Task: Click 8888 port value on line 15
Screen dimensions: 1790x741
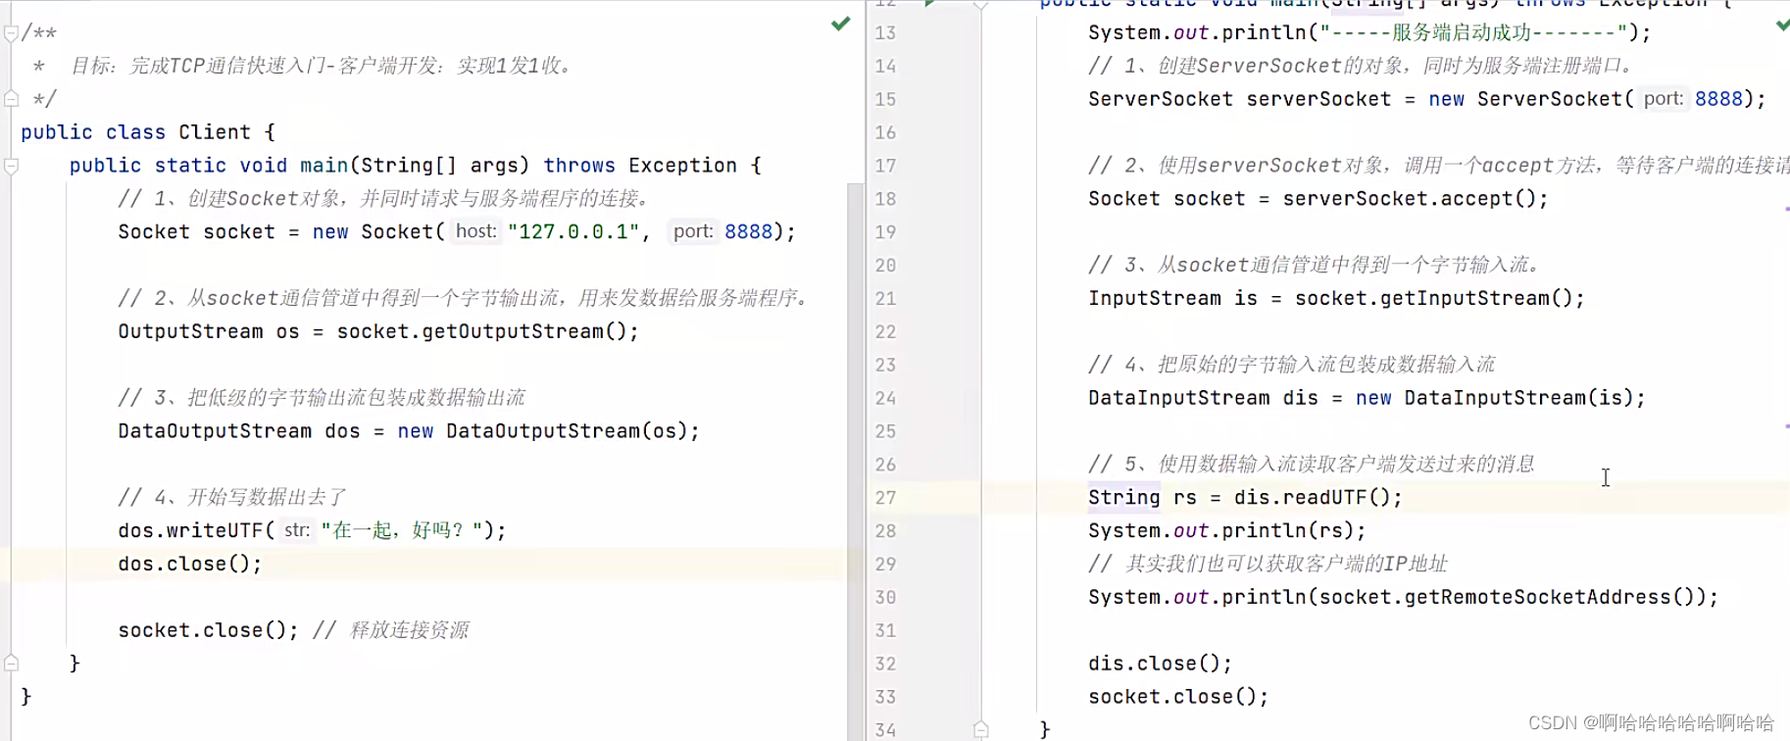Action: click(1719, 99)
